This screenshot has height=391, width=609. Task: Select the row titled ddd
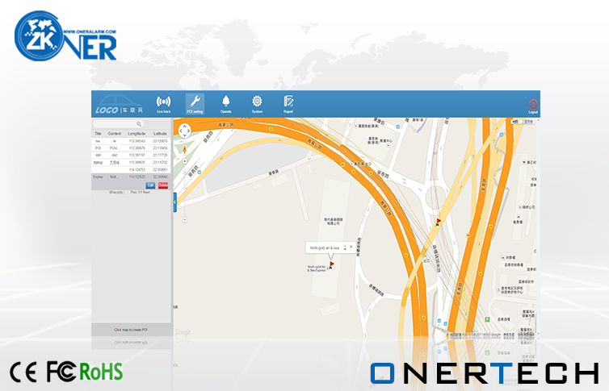(x=131, y=155)
